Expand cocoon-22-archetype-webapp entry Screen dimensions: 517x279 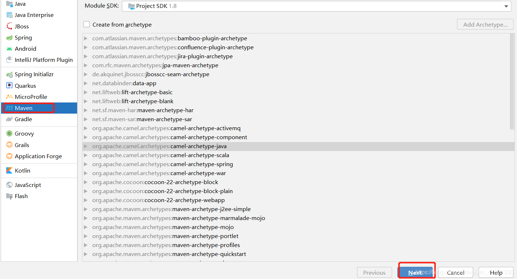[86, 200]
